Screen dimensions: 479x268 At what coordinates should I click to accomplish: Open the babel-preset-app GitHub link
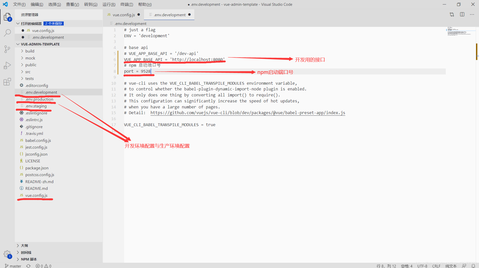click(248, 113)
